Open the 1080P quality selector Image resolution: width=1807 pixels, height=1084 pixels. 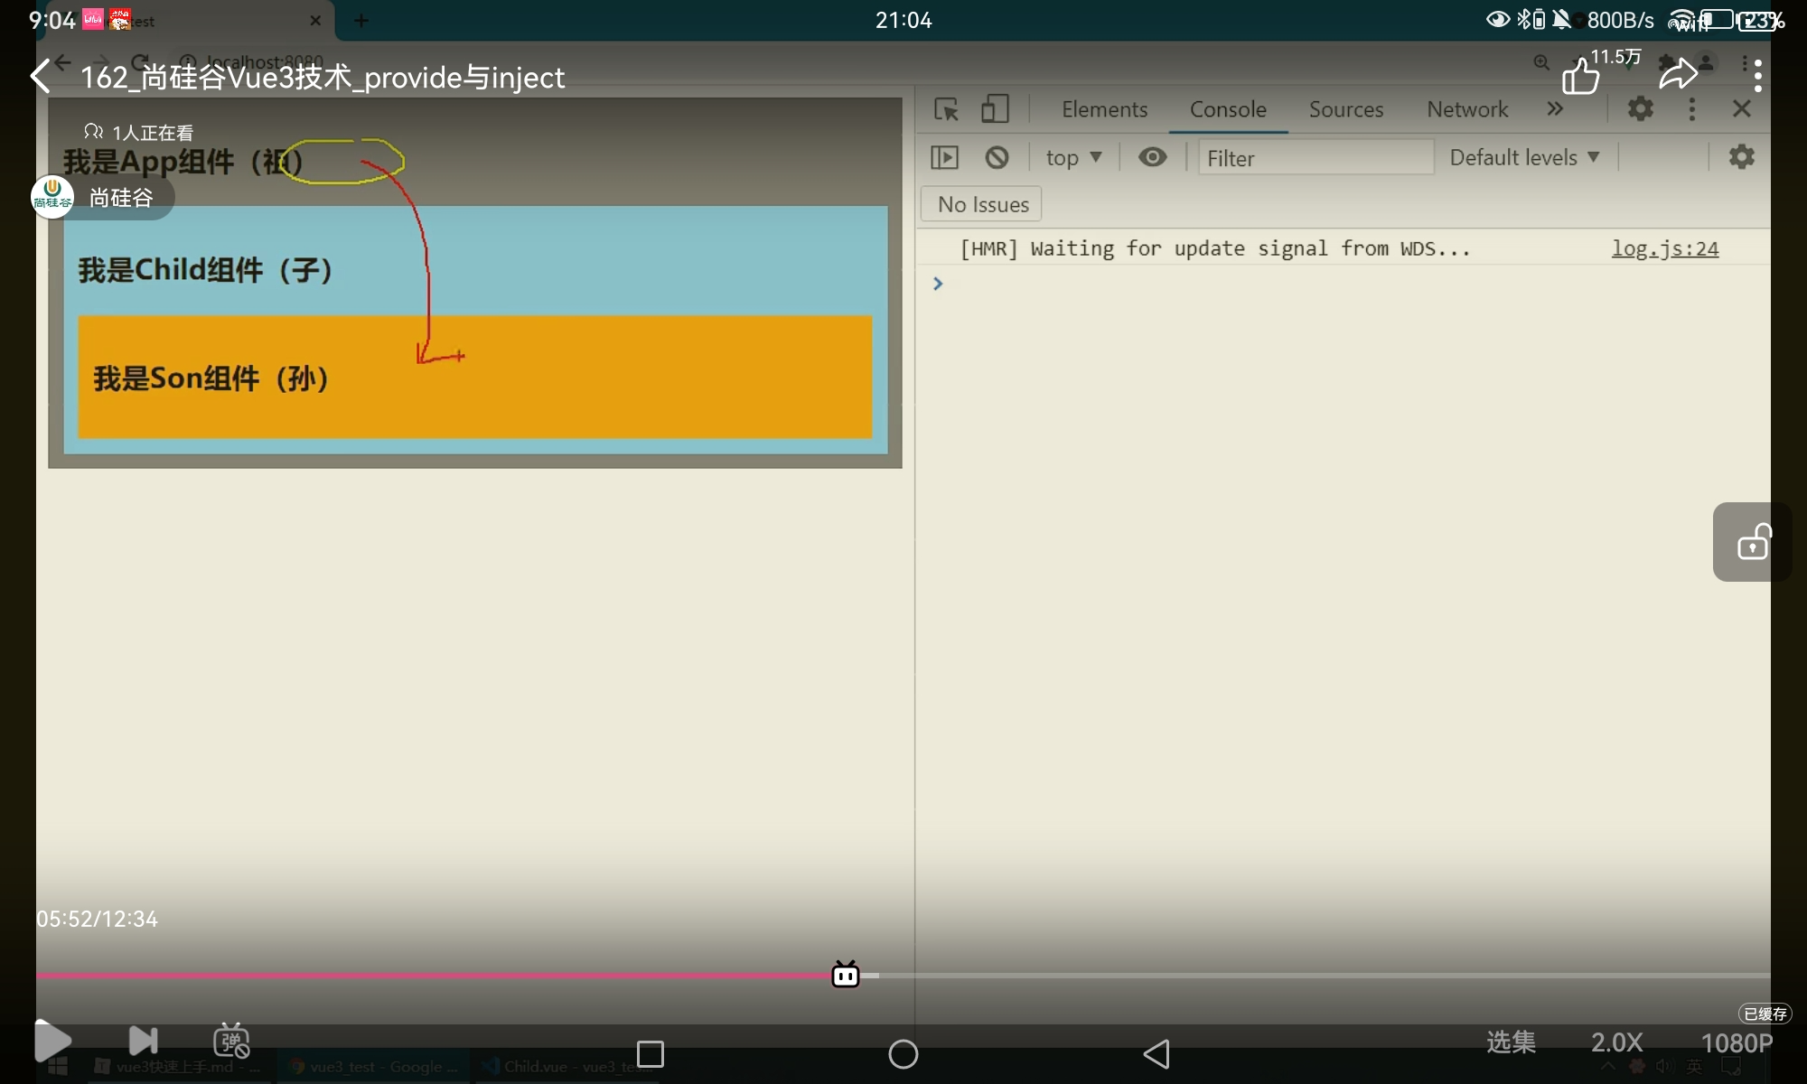point(1737,1043)
